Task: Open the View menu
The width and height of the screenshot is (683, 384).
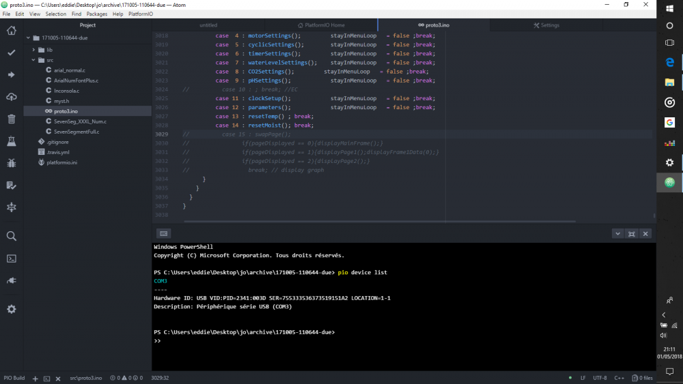Action: pos(34,14)
